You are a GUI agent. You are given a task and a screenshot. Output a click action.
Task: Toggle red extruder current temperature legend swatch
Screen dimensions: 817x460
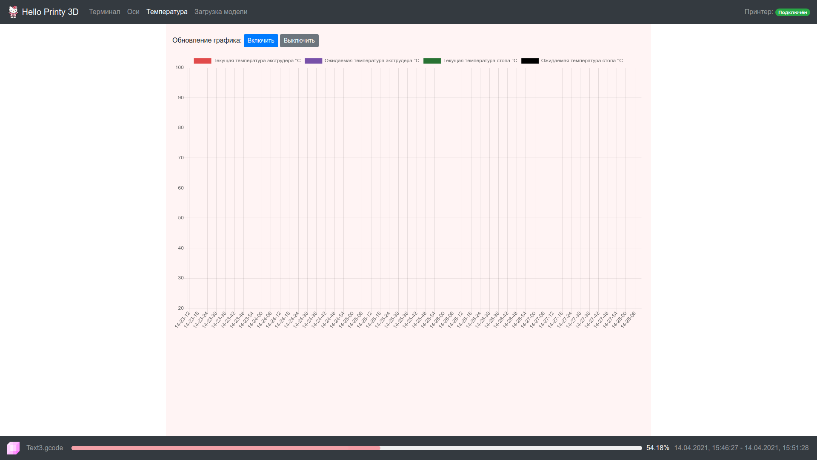pos(203,61)
